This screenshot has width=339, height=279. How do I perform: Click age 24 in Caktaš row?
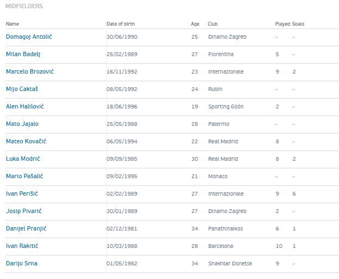[x=195, y=89]
